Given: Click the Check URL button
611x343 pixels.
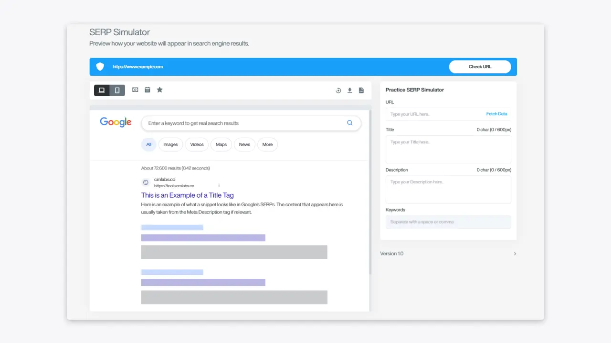Looking at the screenshot, I should [480, 67].
